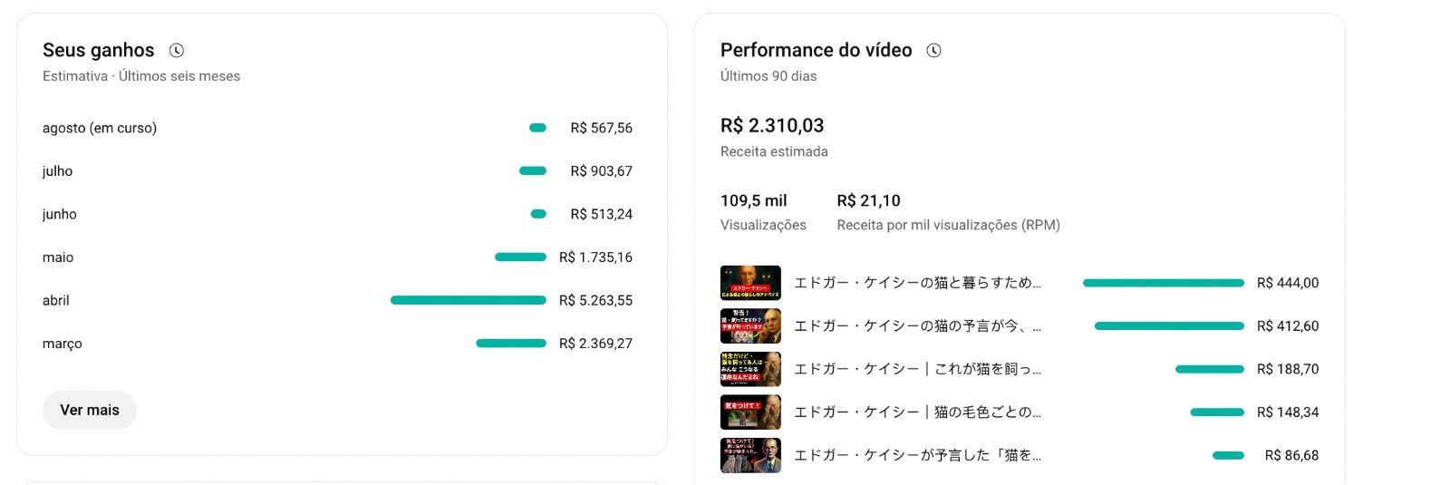Click the maio earnings bar
The width and height of the screenshot is (1450, 485).
click(520, 257)
